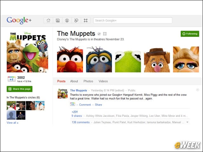The image size is (203, 152).
Task: Open Animal's face photo thumbnail
Action: pyautogui.click(x=70, y=59)
